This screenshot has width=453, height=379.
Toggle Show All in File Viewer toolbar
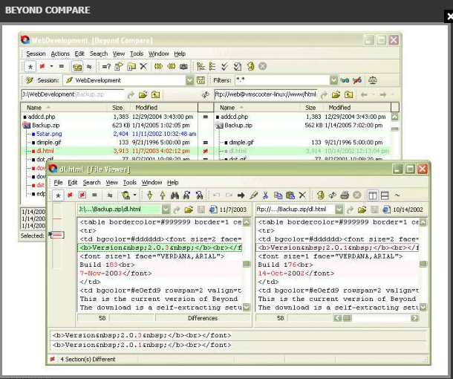[58, 195]
